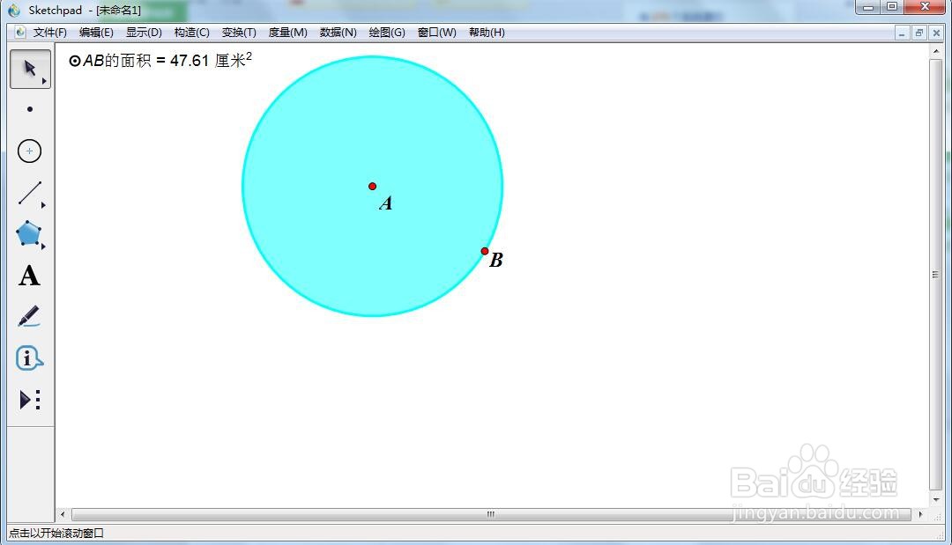Open the 绘图(G) menu
The width and height of the screenshot is (952, 545).
point(387,32)
